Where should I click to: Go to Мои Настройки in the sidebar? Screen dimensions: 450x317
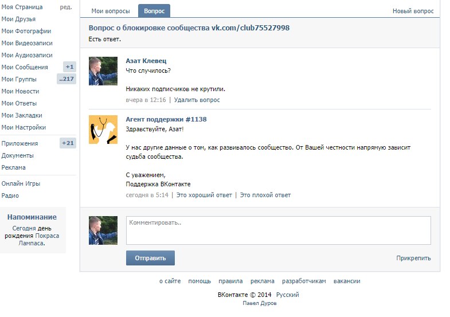point(24,127)
